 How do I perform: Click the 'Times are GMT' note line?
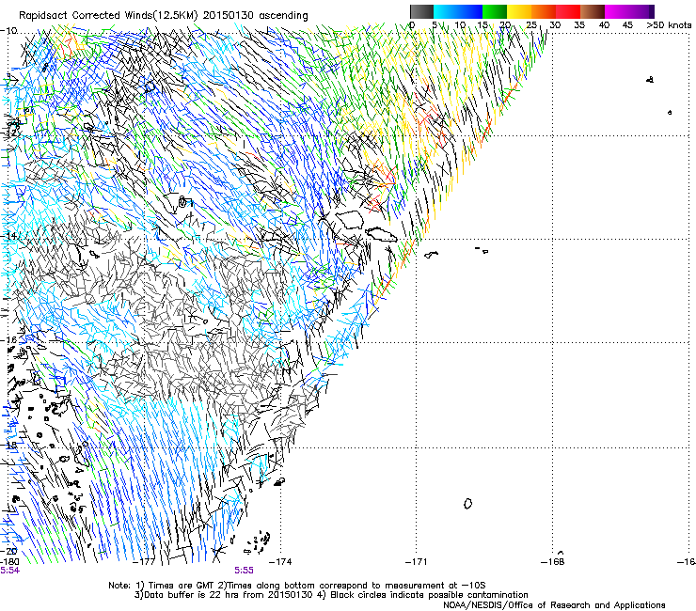(x=297, y=586)
